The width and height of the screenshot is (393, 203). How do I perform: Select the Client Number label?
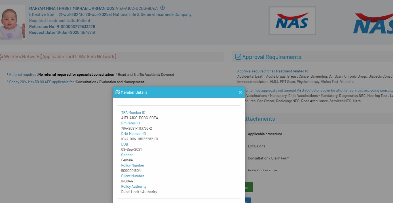coord(133,176)
